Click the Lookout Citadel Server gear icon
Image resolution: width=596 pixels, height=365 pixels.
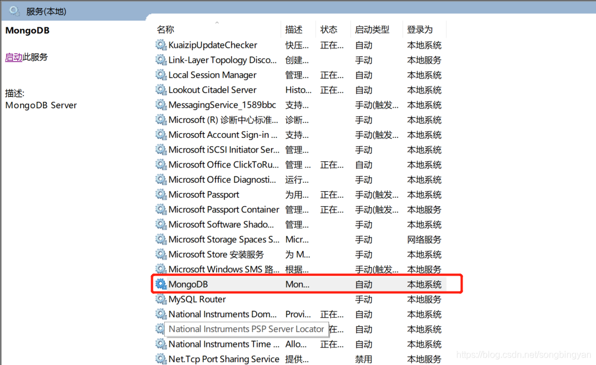tap(161, 89)
